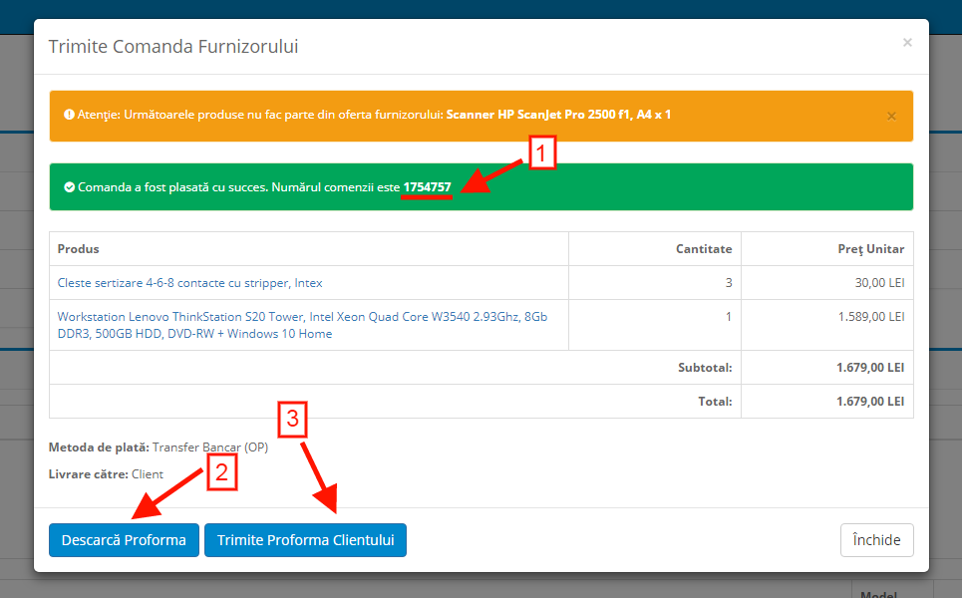Click the Preţ Unitar column header
Image resolution: width=962 pixels, height=598 pixels.
(x=870, y=249)
